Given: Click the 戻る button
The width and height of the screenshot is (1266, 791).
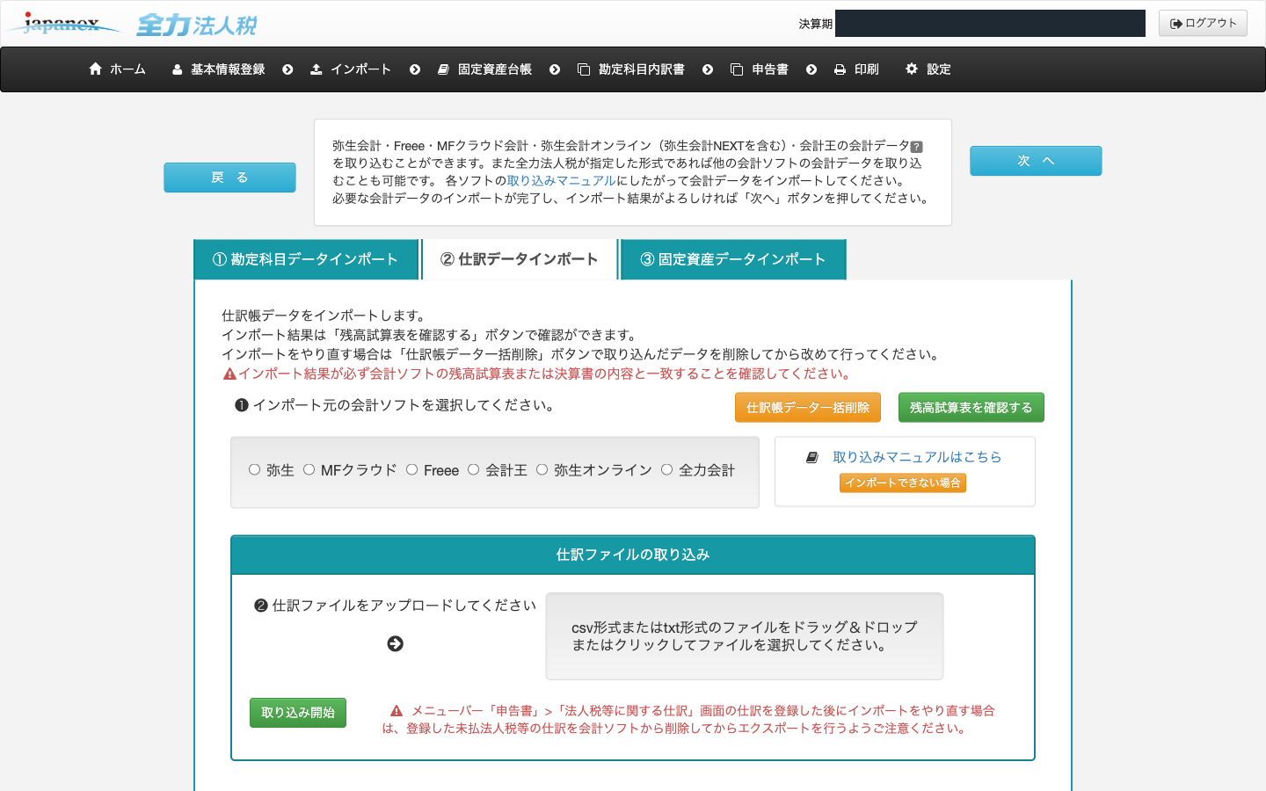Looking at the screenshot, I should tap(229, 178).
